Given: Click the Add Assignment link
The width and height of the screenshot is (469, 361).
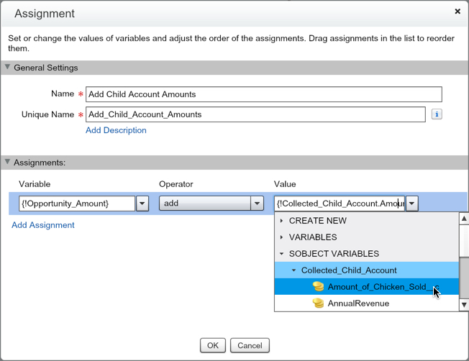Looking at the screenshot, I should point(43,225).
